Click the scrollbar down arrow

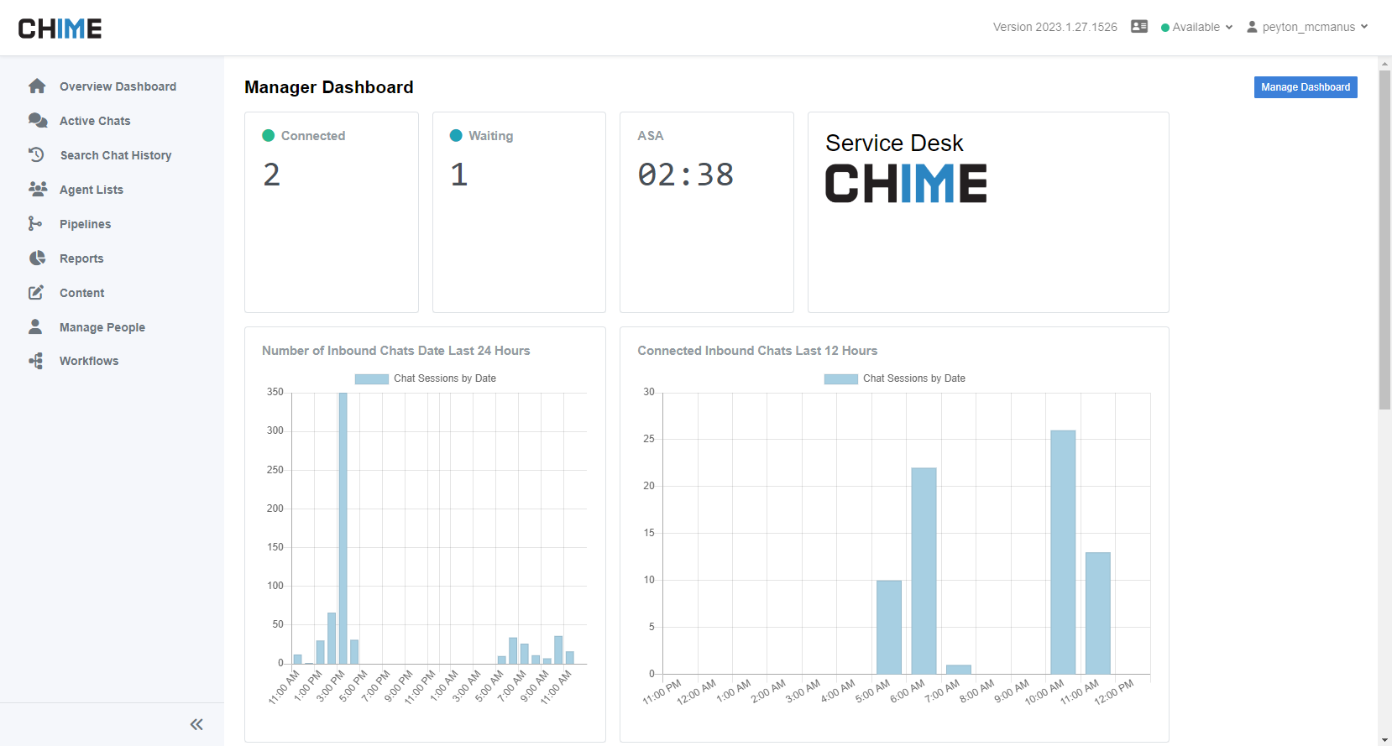point(1384,740)
